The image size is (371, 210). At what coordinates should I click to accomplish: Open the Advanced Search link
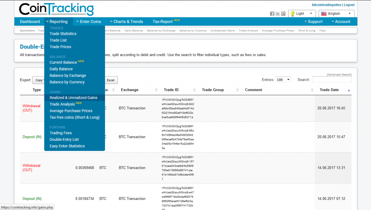click(x=339, y=75)
